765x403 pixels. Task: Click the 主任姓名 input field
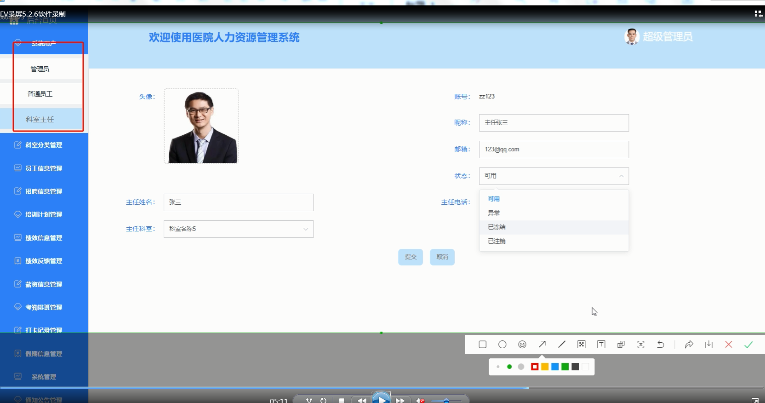tap(239, 202)
